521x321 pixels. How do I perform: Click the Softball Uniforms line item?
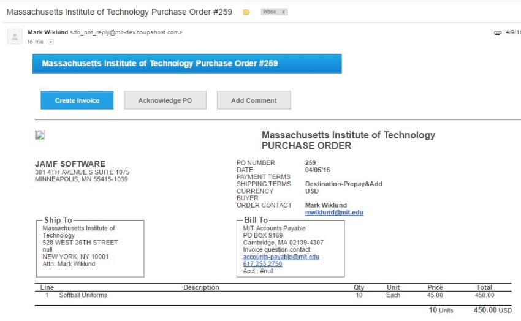(83, 295)
